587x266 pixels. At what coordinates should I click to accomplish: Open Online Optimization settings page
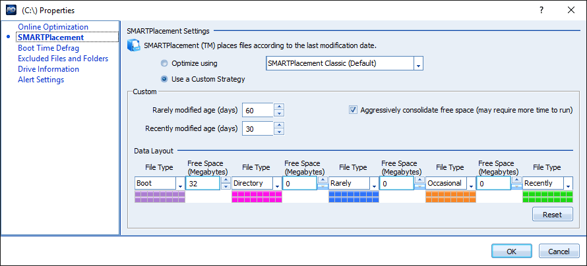[53, 27]
